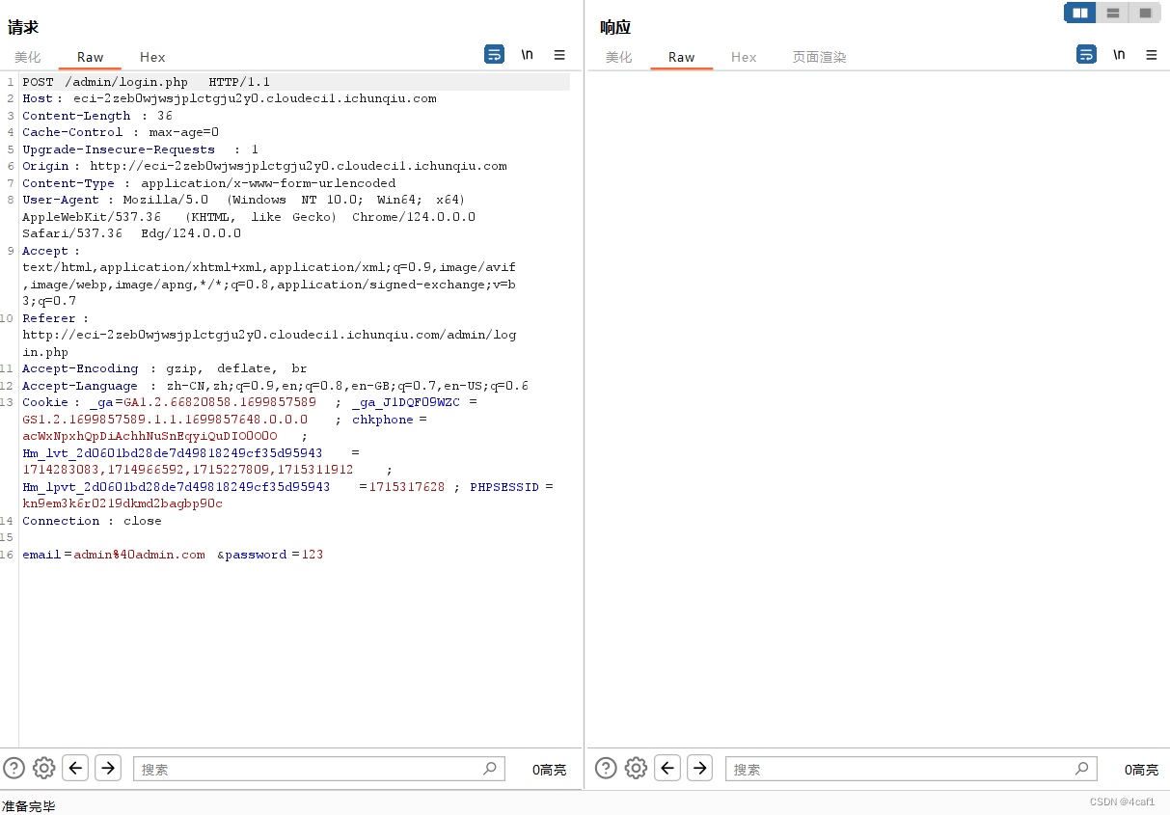Select the Raw tab of the response panel

pyautogui.click(x=681, y=57)
